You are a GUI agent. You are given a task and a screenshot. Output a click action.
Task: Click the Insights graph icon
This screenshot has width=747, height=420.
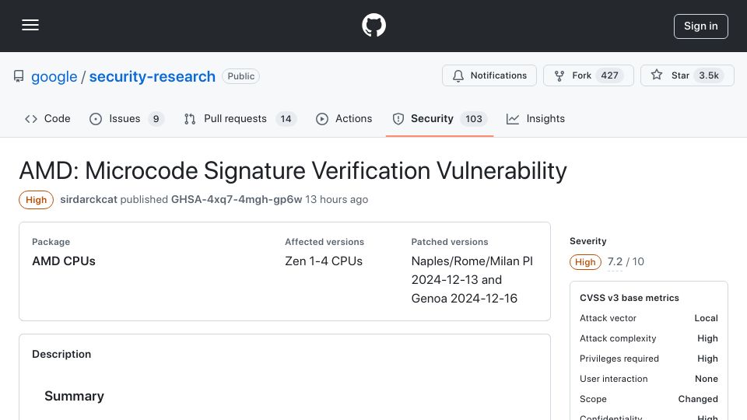pos(513,118)
